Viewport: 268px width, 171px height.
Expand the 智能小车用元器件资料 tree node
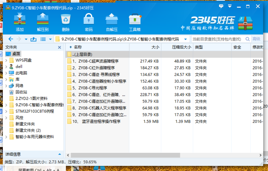pyautogui.click(x=6, y=137)
